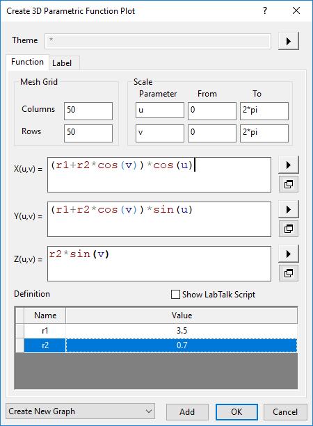Select the r1 name cell
Viewport: 313px width, 426px height.
[45, 331]
